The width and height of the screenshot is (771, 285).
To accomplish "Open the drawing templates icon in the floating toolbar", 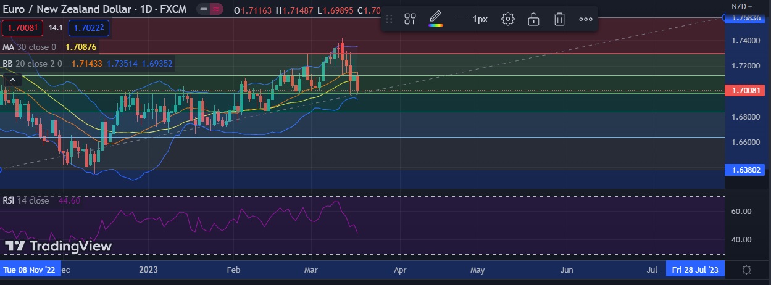I will pyautogui.click(x=410, y=19).
